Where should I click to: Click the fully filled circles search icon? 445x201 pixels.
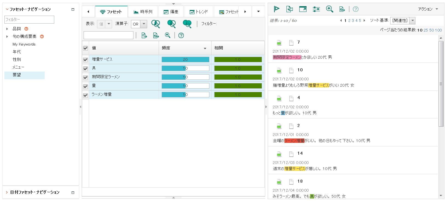[187, 24]
